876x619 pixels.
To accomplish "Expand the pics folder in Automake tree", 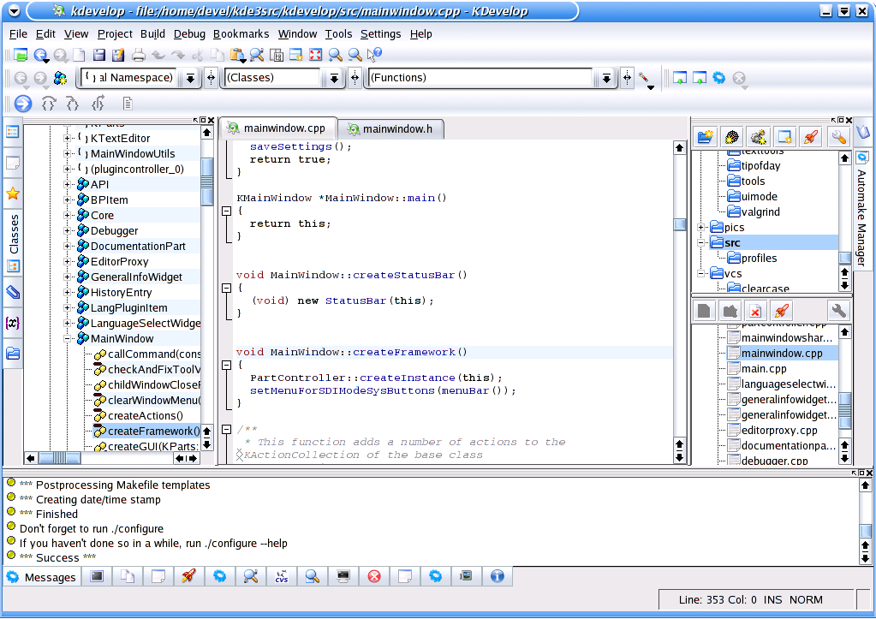I will pyautogui.click(x=702, y=228).
